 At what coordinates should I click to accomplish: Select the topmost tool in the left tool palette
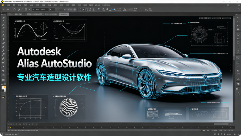point(3,18)
